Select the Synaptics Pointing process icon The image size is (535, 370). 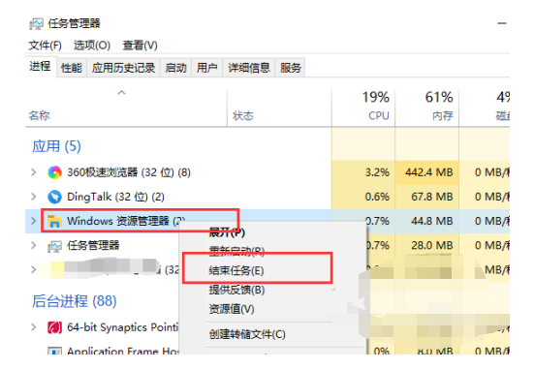click(54, 327)
